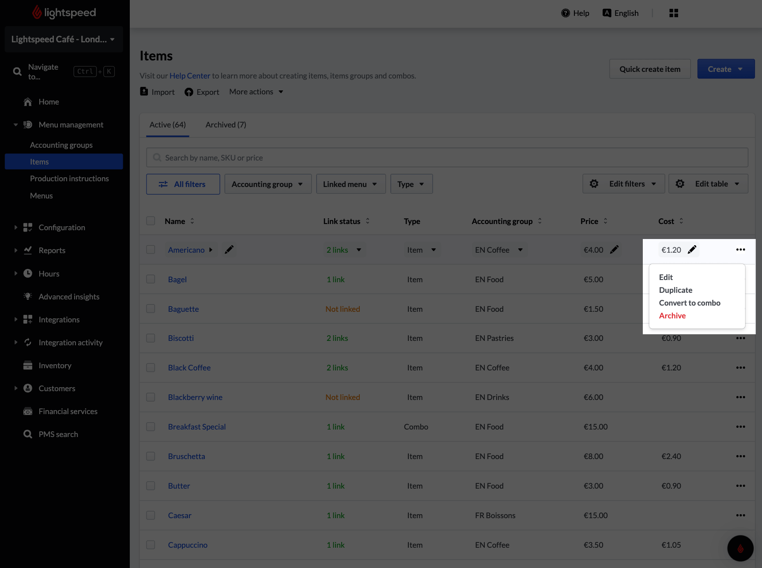Click the All filters button

[x=183, y=184]
